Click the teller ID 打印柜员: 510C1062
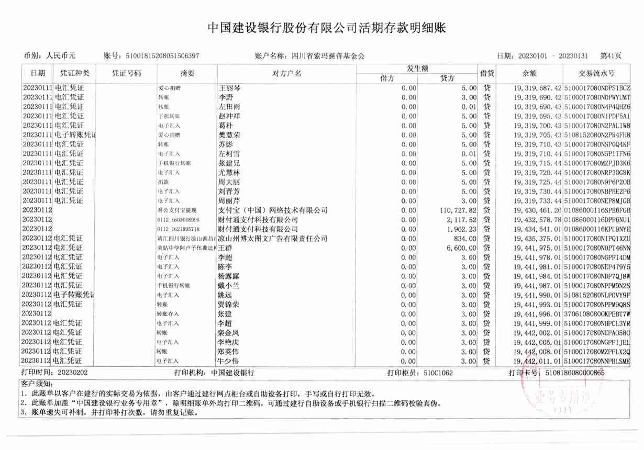Image resolution: width=644 pixels, height=450 pixels. 420,373
